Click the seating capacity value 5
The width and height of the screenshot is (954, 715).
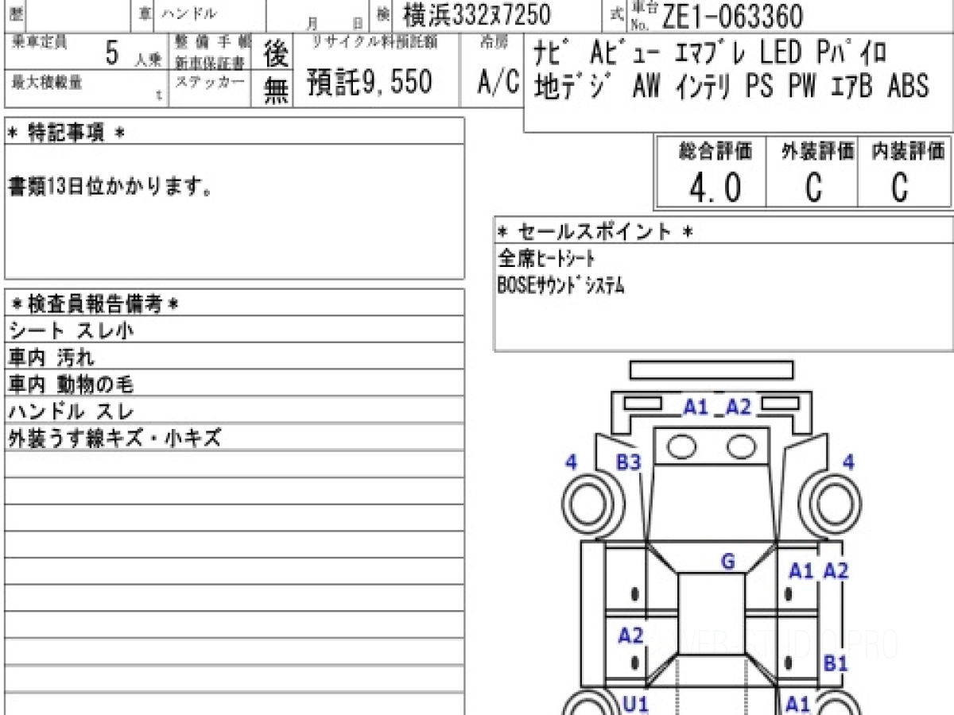(112, 52)
